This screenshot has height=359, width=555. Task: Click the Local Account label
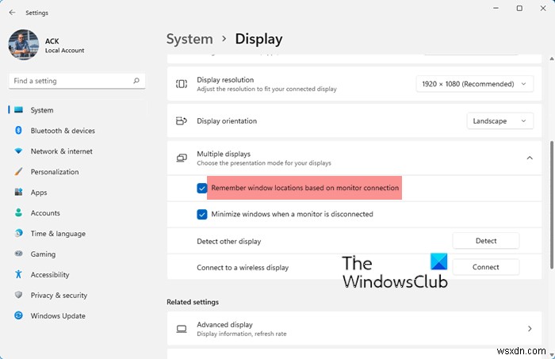tap(65, 50)
